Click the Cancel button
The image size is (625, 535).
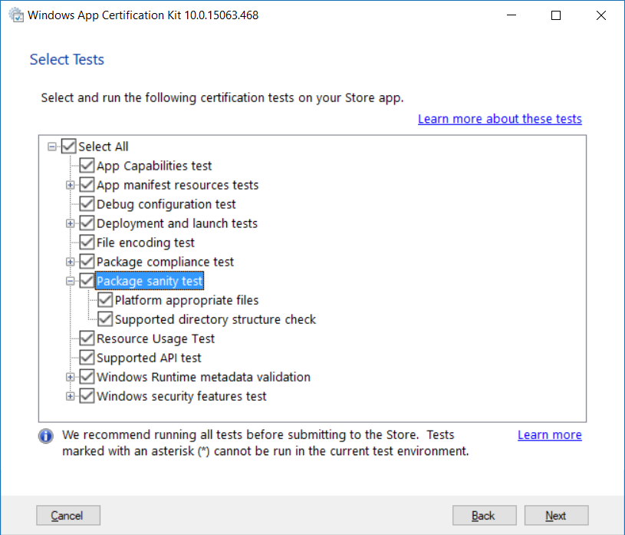68,516
